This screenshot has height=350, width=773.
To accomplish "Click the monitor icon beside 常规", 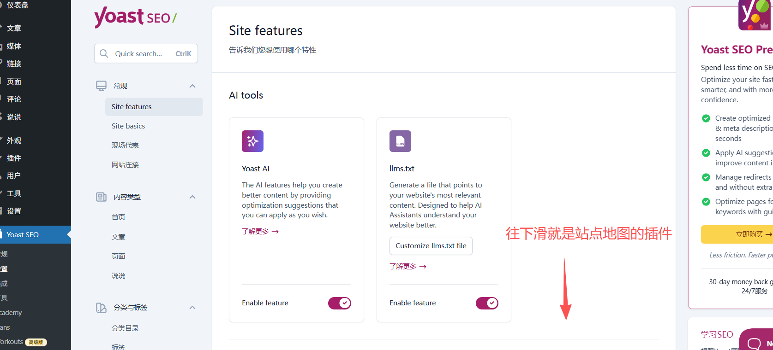I will tap(101, 86).
